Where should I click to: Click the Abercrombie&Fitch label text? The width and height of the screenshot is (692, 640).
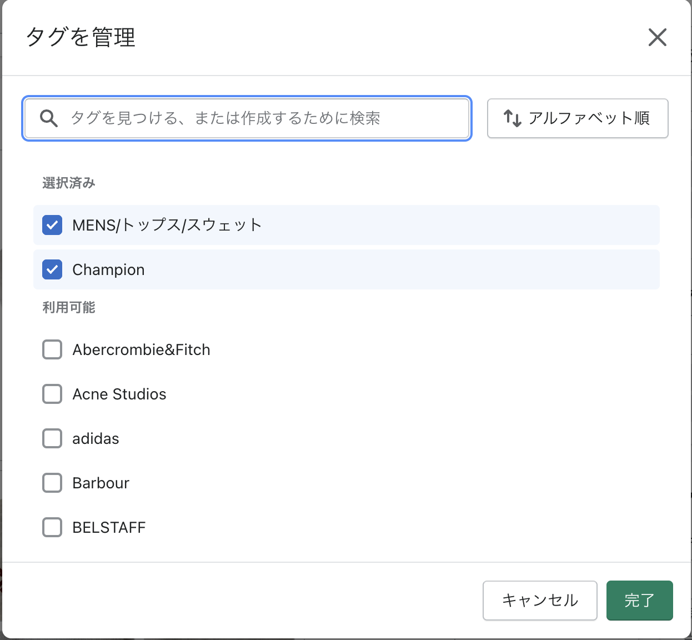tap(141, 350)
